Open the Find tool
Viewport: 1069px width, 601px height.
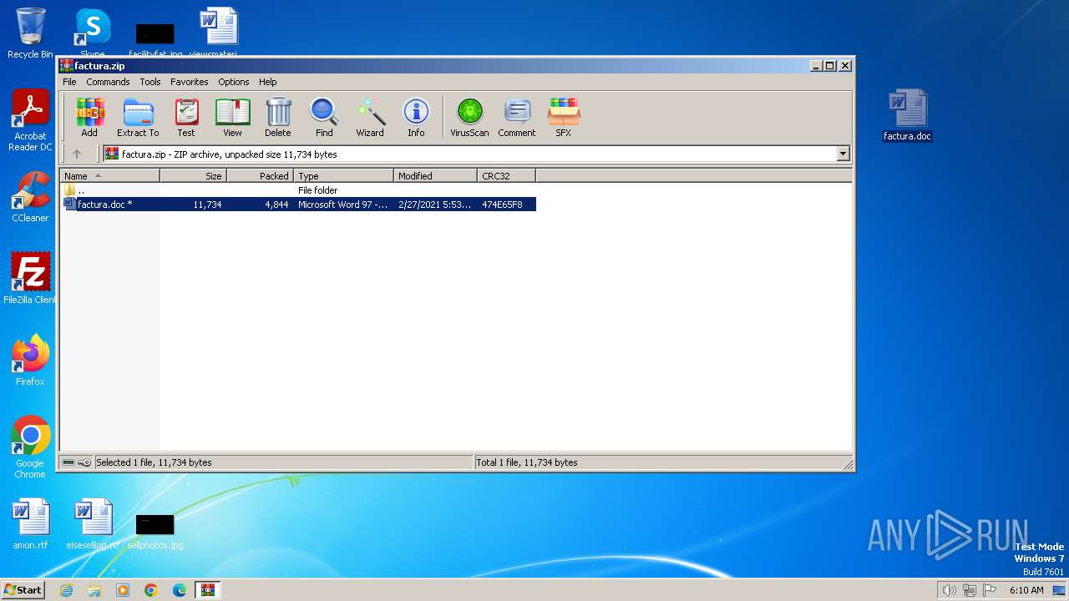coord(324,117)
